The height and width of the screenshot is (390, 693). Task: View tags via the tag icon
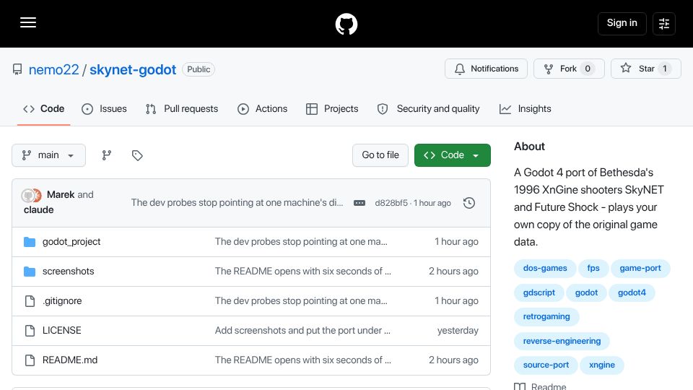tap(137, 155)
